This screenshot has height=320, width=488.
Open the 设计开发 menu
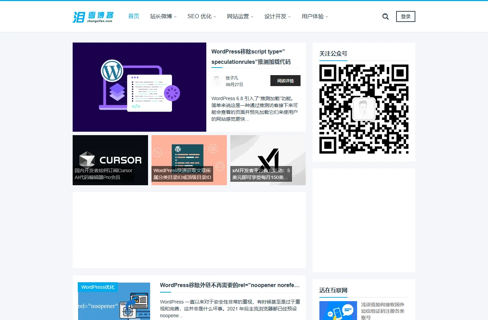tap(275, 16)
